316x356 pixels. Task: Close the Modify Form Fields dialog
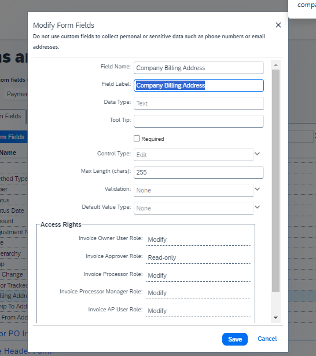pyautogui.click(x=278, y=25)
